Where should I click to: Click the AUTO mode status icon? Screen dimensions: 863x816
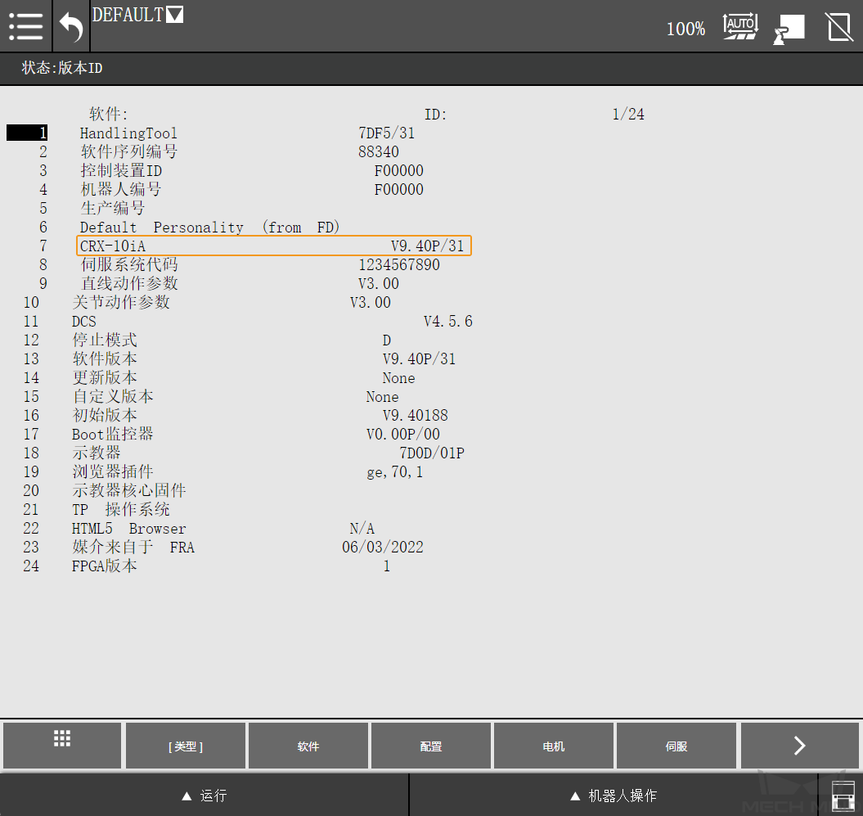(740, 26)
